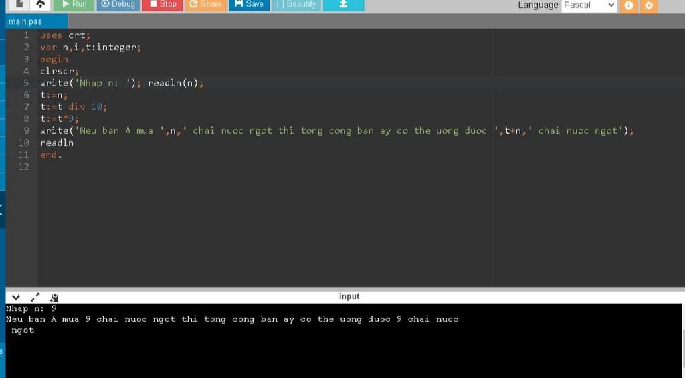
Task: Collapse the console with the chevron icon
Action: click(x=16, y=298)
